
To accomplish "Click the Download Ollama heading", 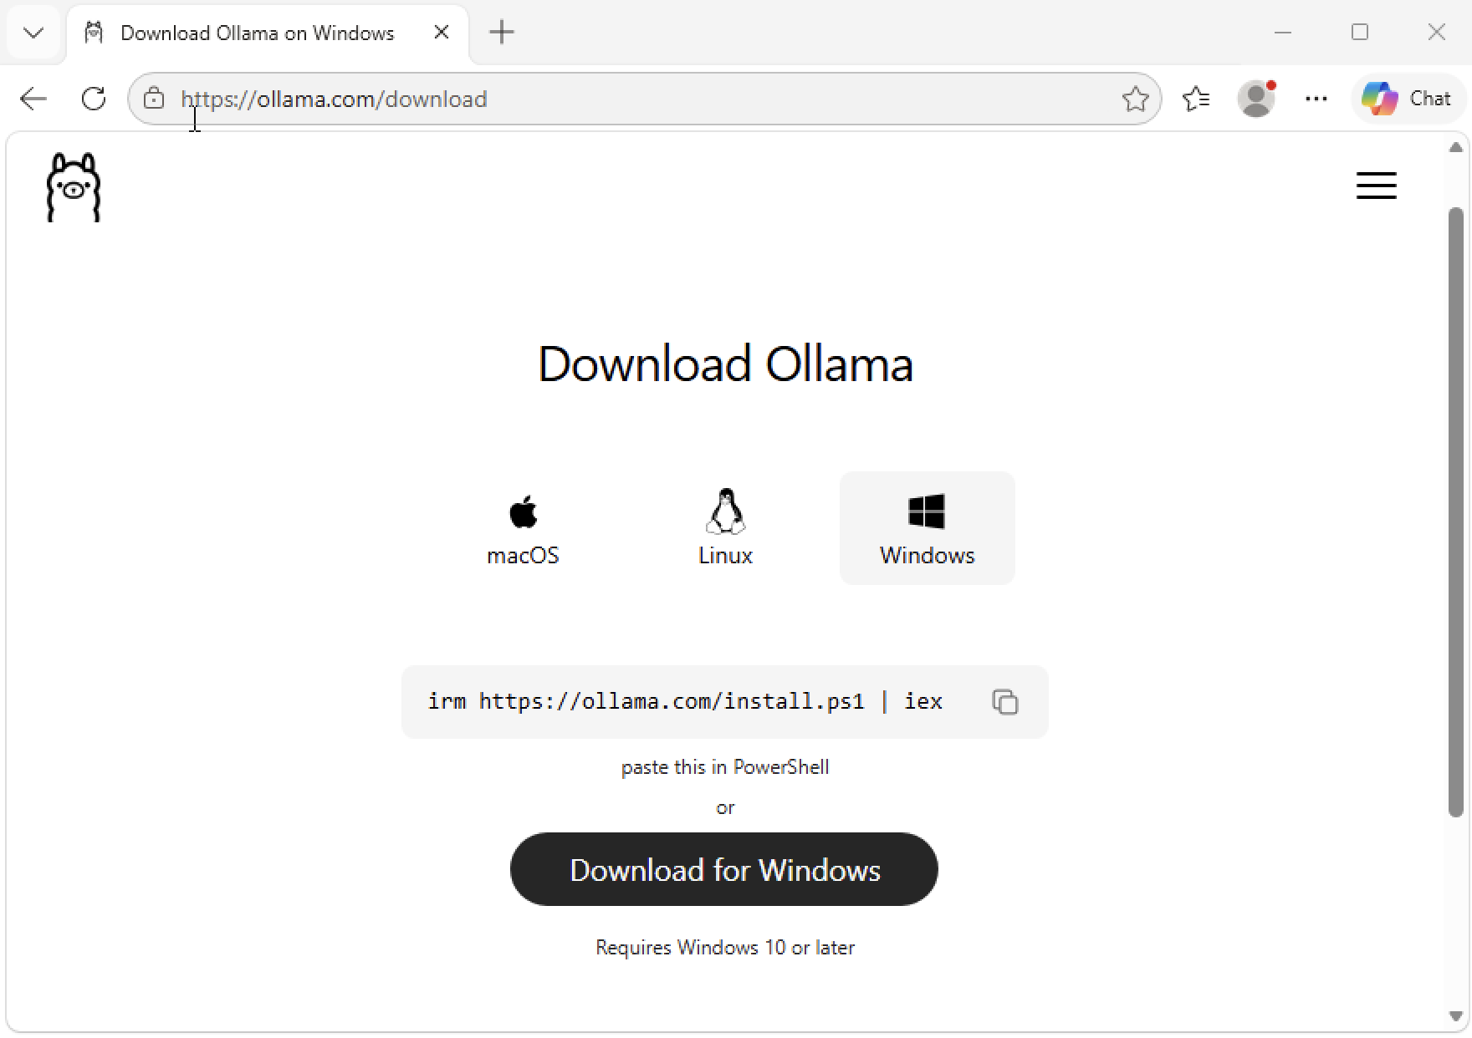I will tap(725, 364).
